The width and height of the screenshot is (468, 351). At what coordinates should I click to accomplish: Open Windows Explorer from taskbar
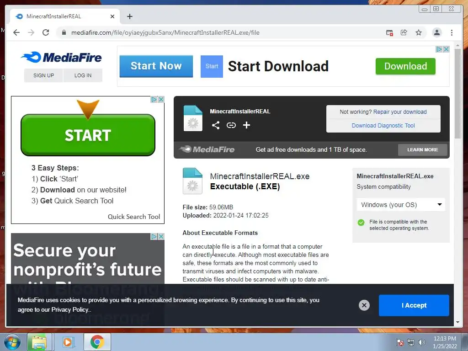click(x=39, y=342)
